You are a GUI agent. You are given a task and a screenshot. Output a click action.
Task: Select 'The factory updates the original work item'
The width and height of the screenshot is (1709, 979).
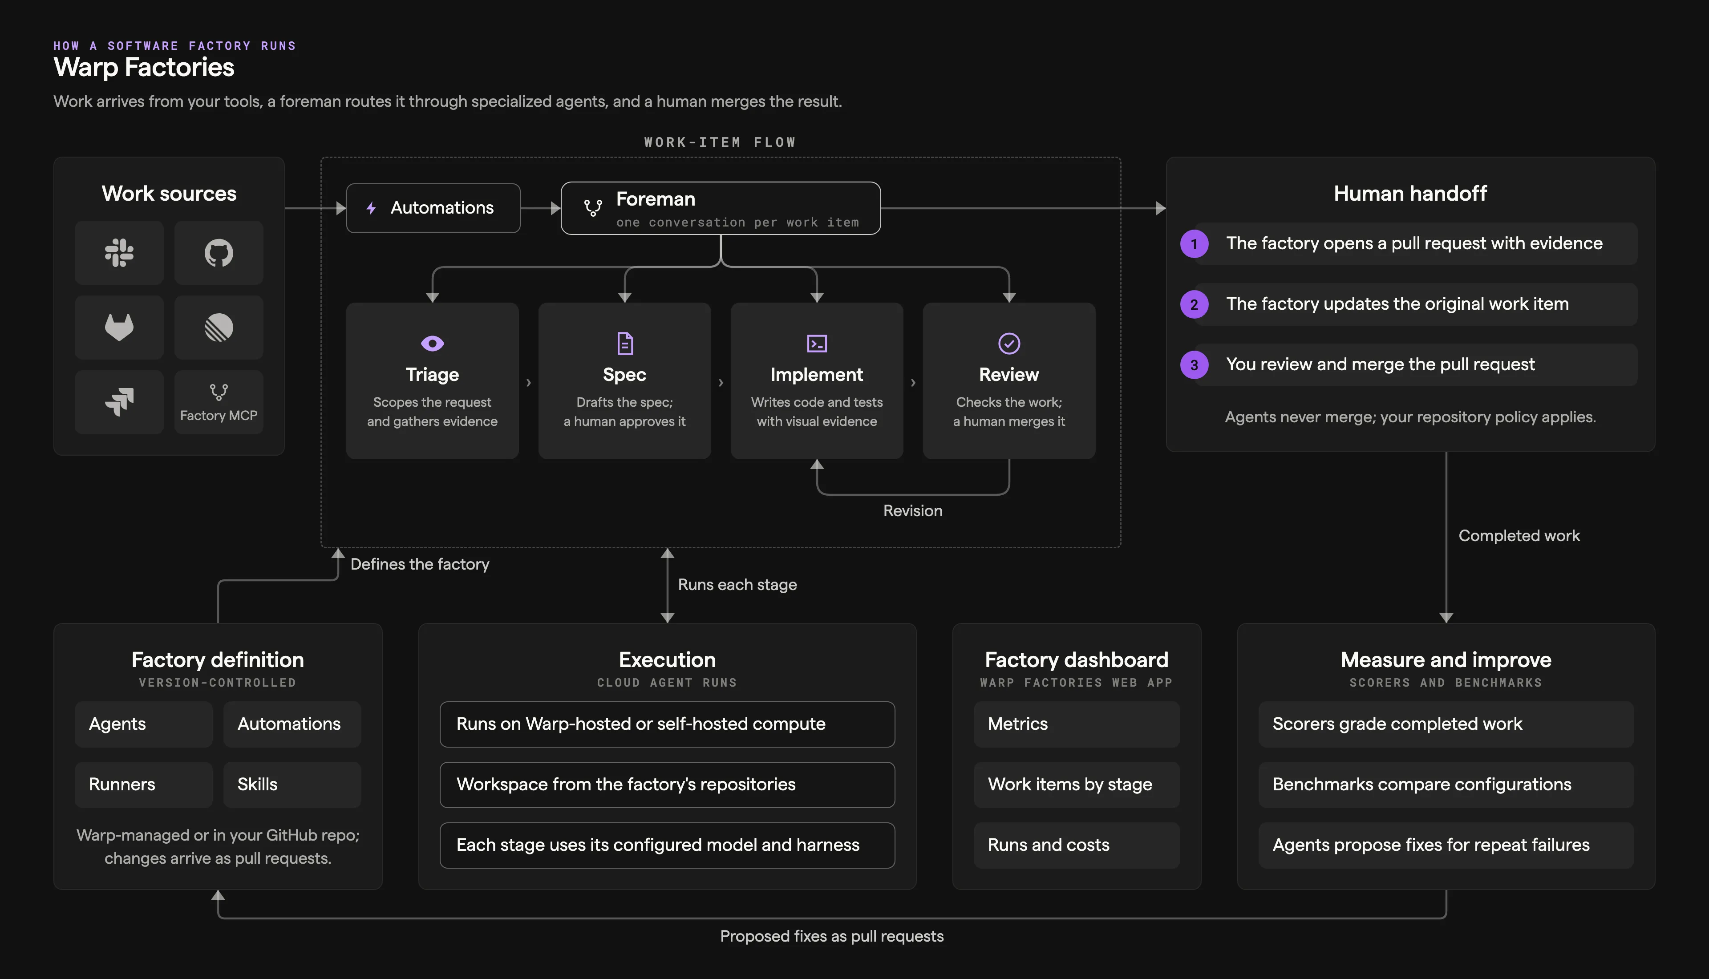[x=1415, y=304]
